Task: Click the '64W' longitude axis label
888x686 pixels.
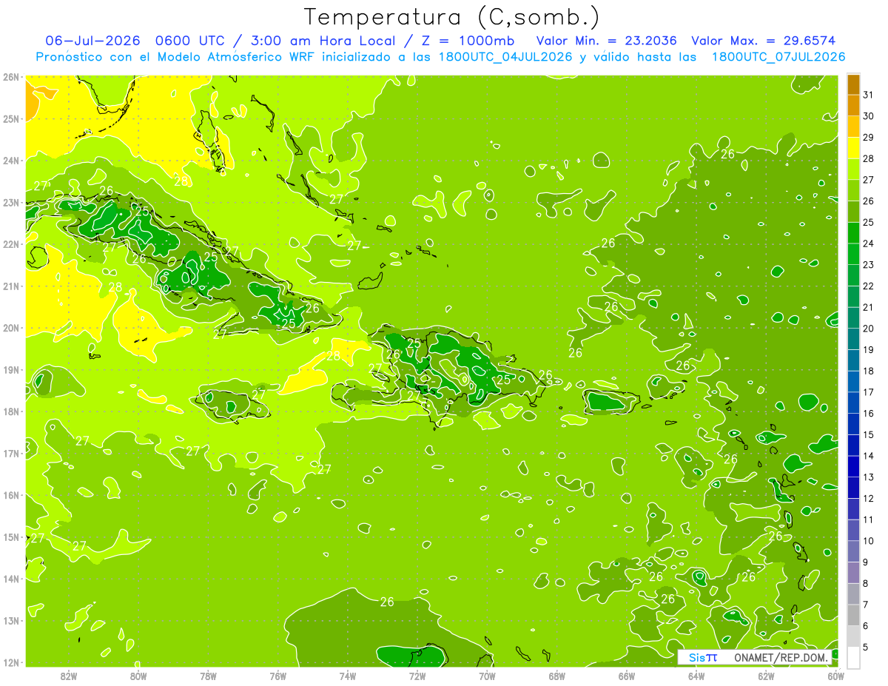Action: point(696,676)
